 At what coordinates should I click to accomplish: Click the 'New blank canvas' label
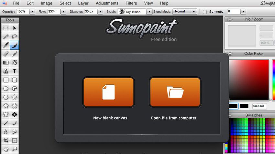coord(110,118)
